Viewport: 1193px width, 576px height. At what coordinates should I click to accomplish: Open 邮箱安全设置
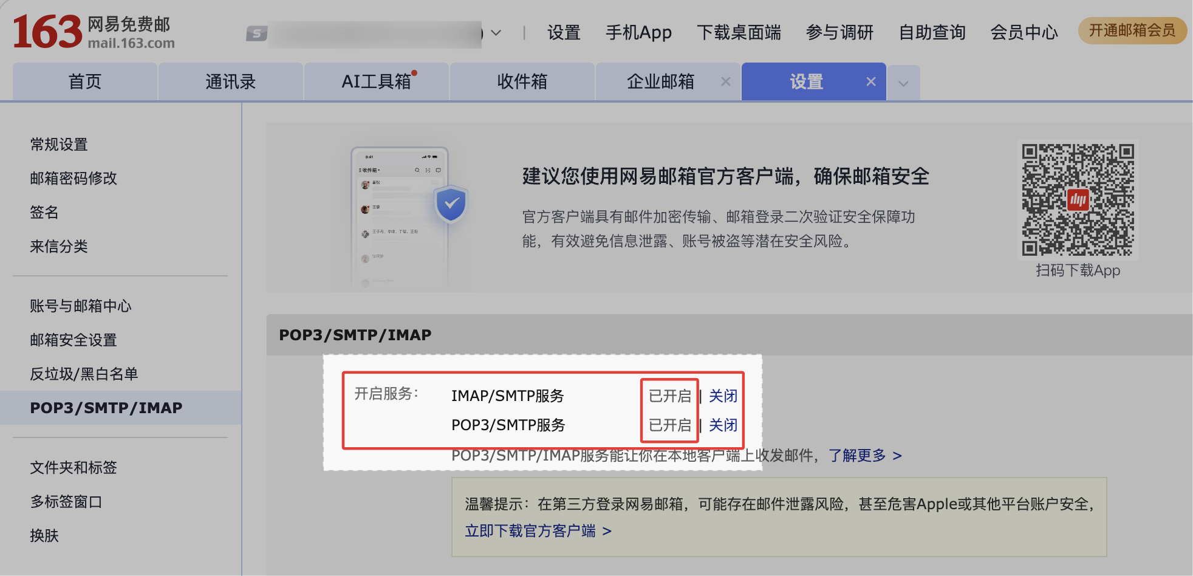click(73, 340)
